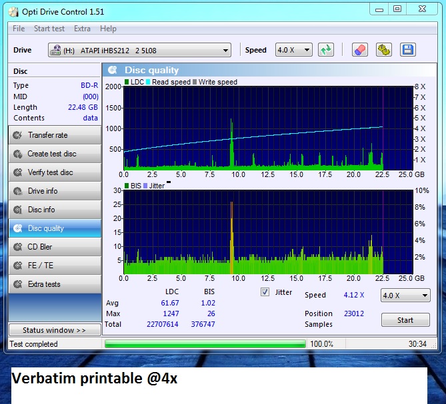Click the 22.48 GB length value
Image resolution: width=446 pixels, height=404 pixels.
[83, 107]
